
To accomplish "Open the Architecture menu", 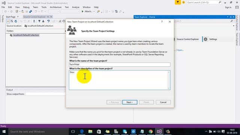I will [x=55, y=7].
